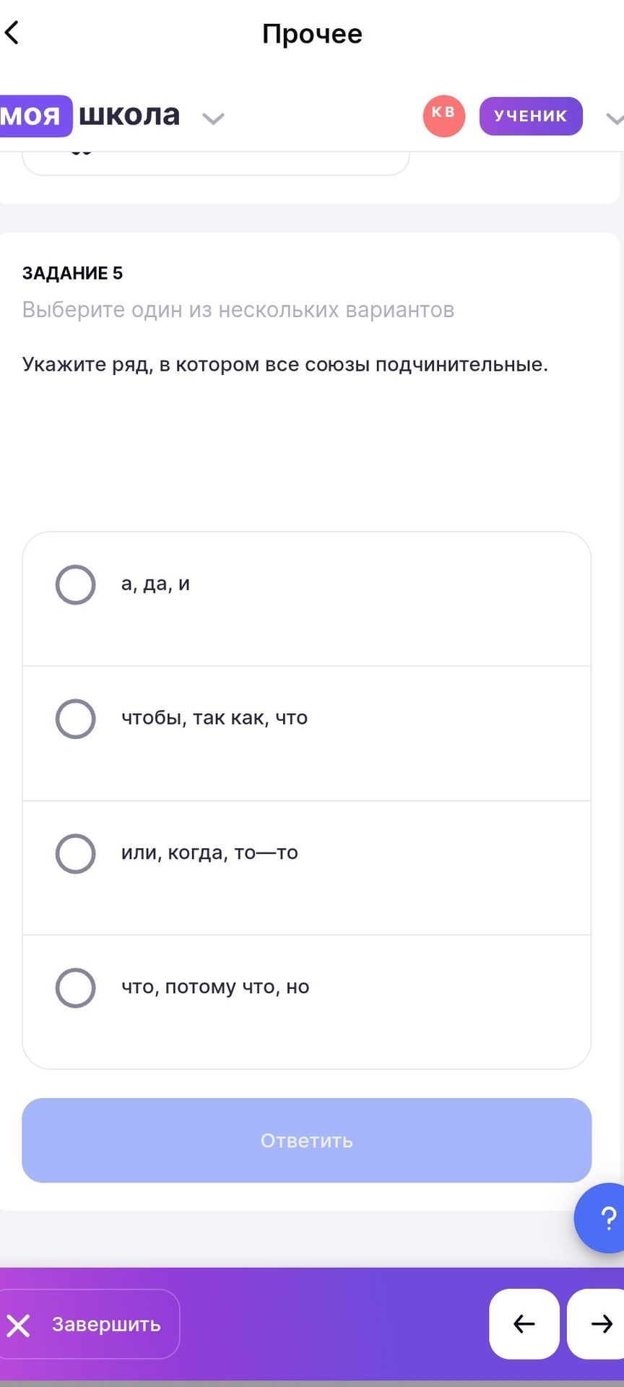624x1387 pixels.
Task: Open the КВ user avatar
Action: [443, 116]
